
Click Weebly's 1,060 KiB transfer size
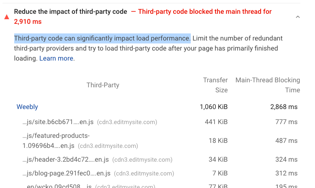(214, 107)
